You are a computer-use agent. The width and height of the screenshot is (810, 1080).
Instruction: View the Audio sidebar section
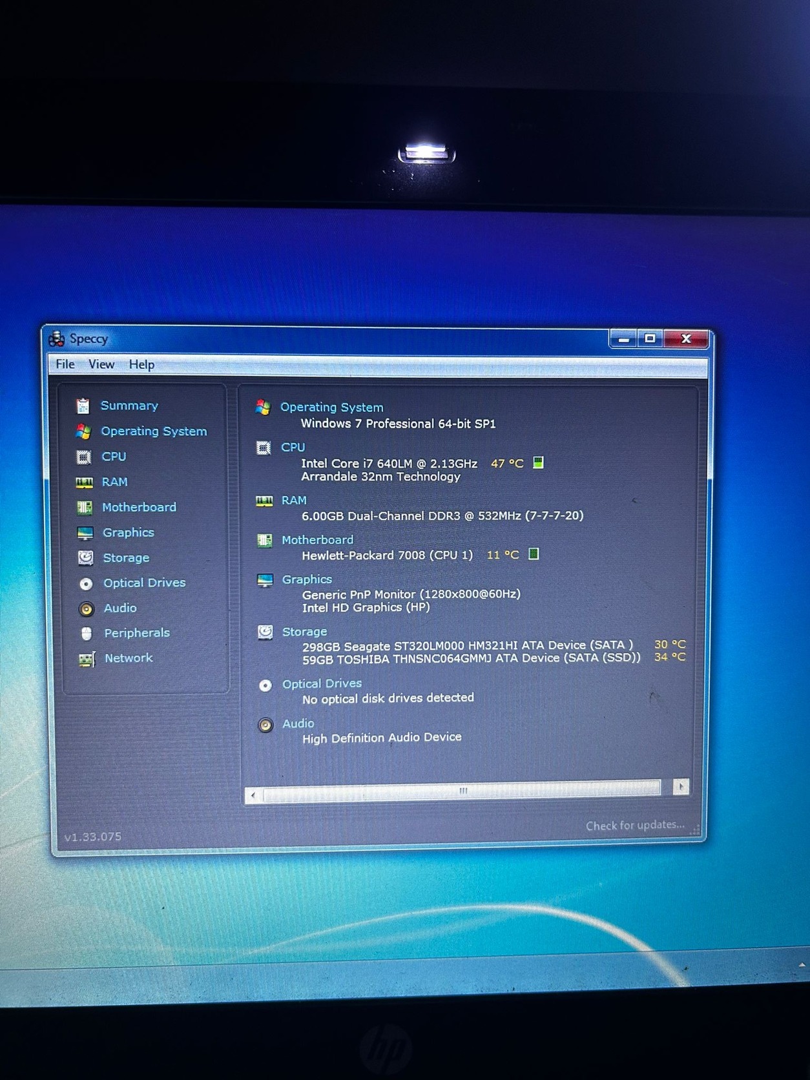pyautogui.click(x=120, y=608)
